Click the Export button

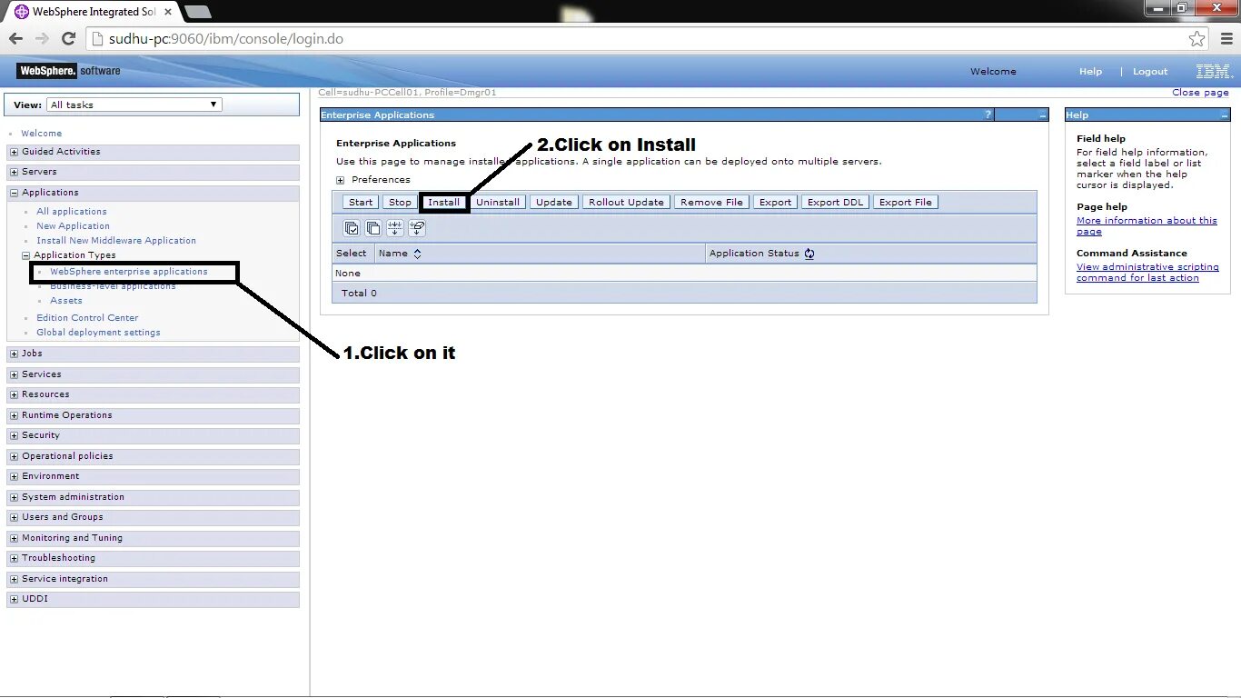click(x=775, y=203)
